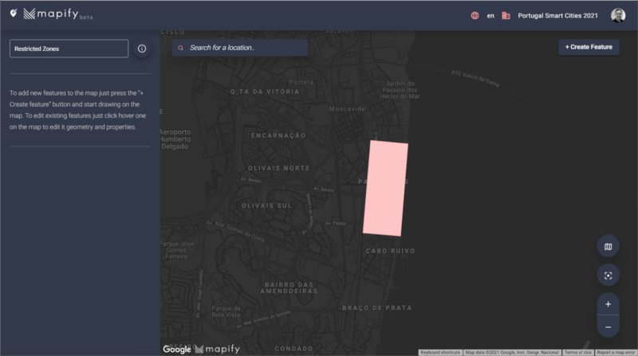Screen dimensions: 638x356
Task: Click the PTE Vasco da Gama label
Action: pos(475,78)
